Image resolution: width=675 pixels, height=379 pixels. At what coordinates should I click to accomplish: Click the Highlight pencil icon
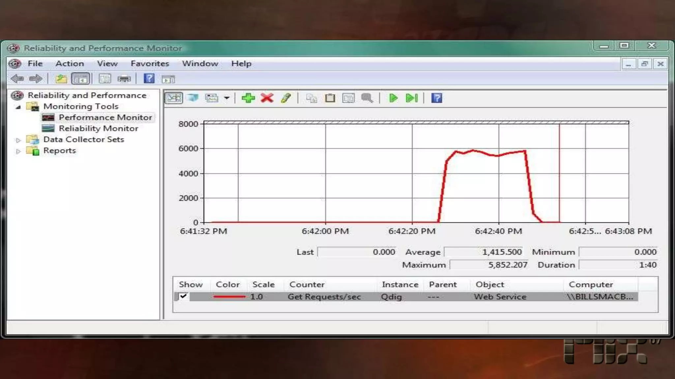tap(286, 98)
